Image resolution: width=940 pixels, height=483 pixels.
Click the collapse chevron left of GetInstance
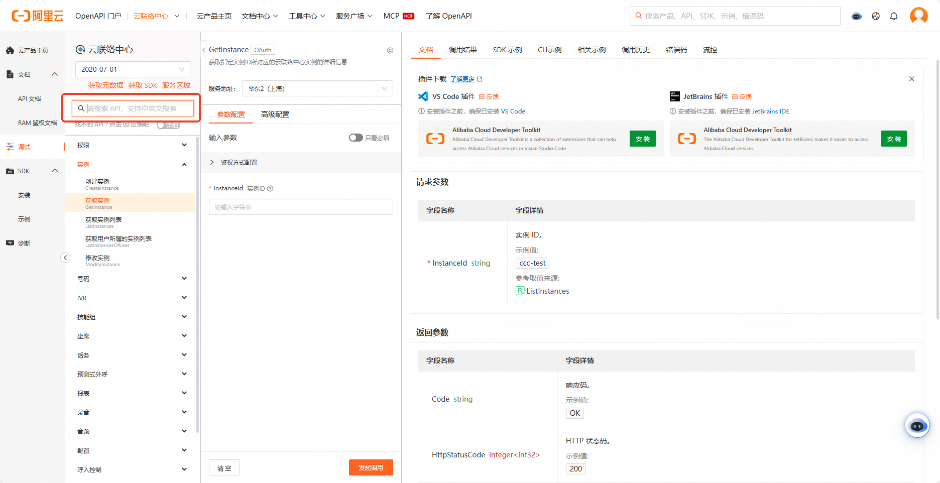tap(204, 50)
